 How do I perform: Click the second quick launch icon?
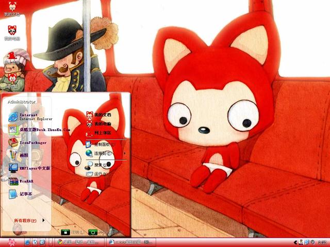tap(35, 242)
